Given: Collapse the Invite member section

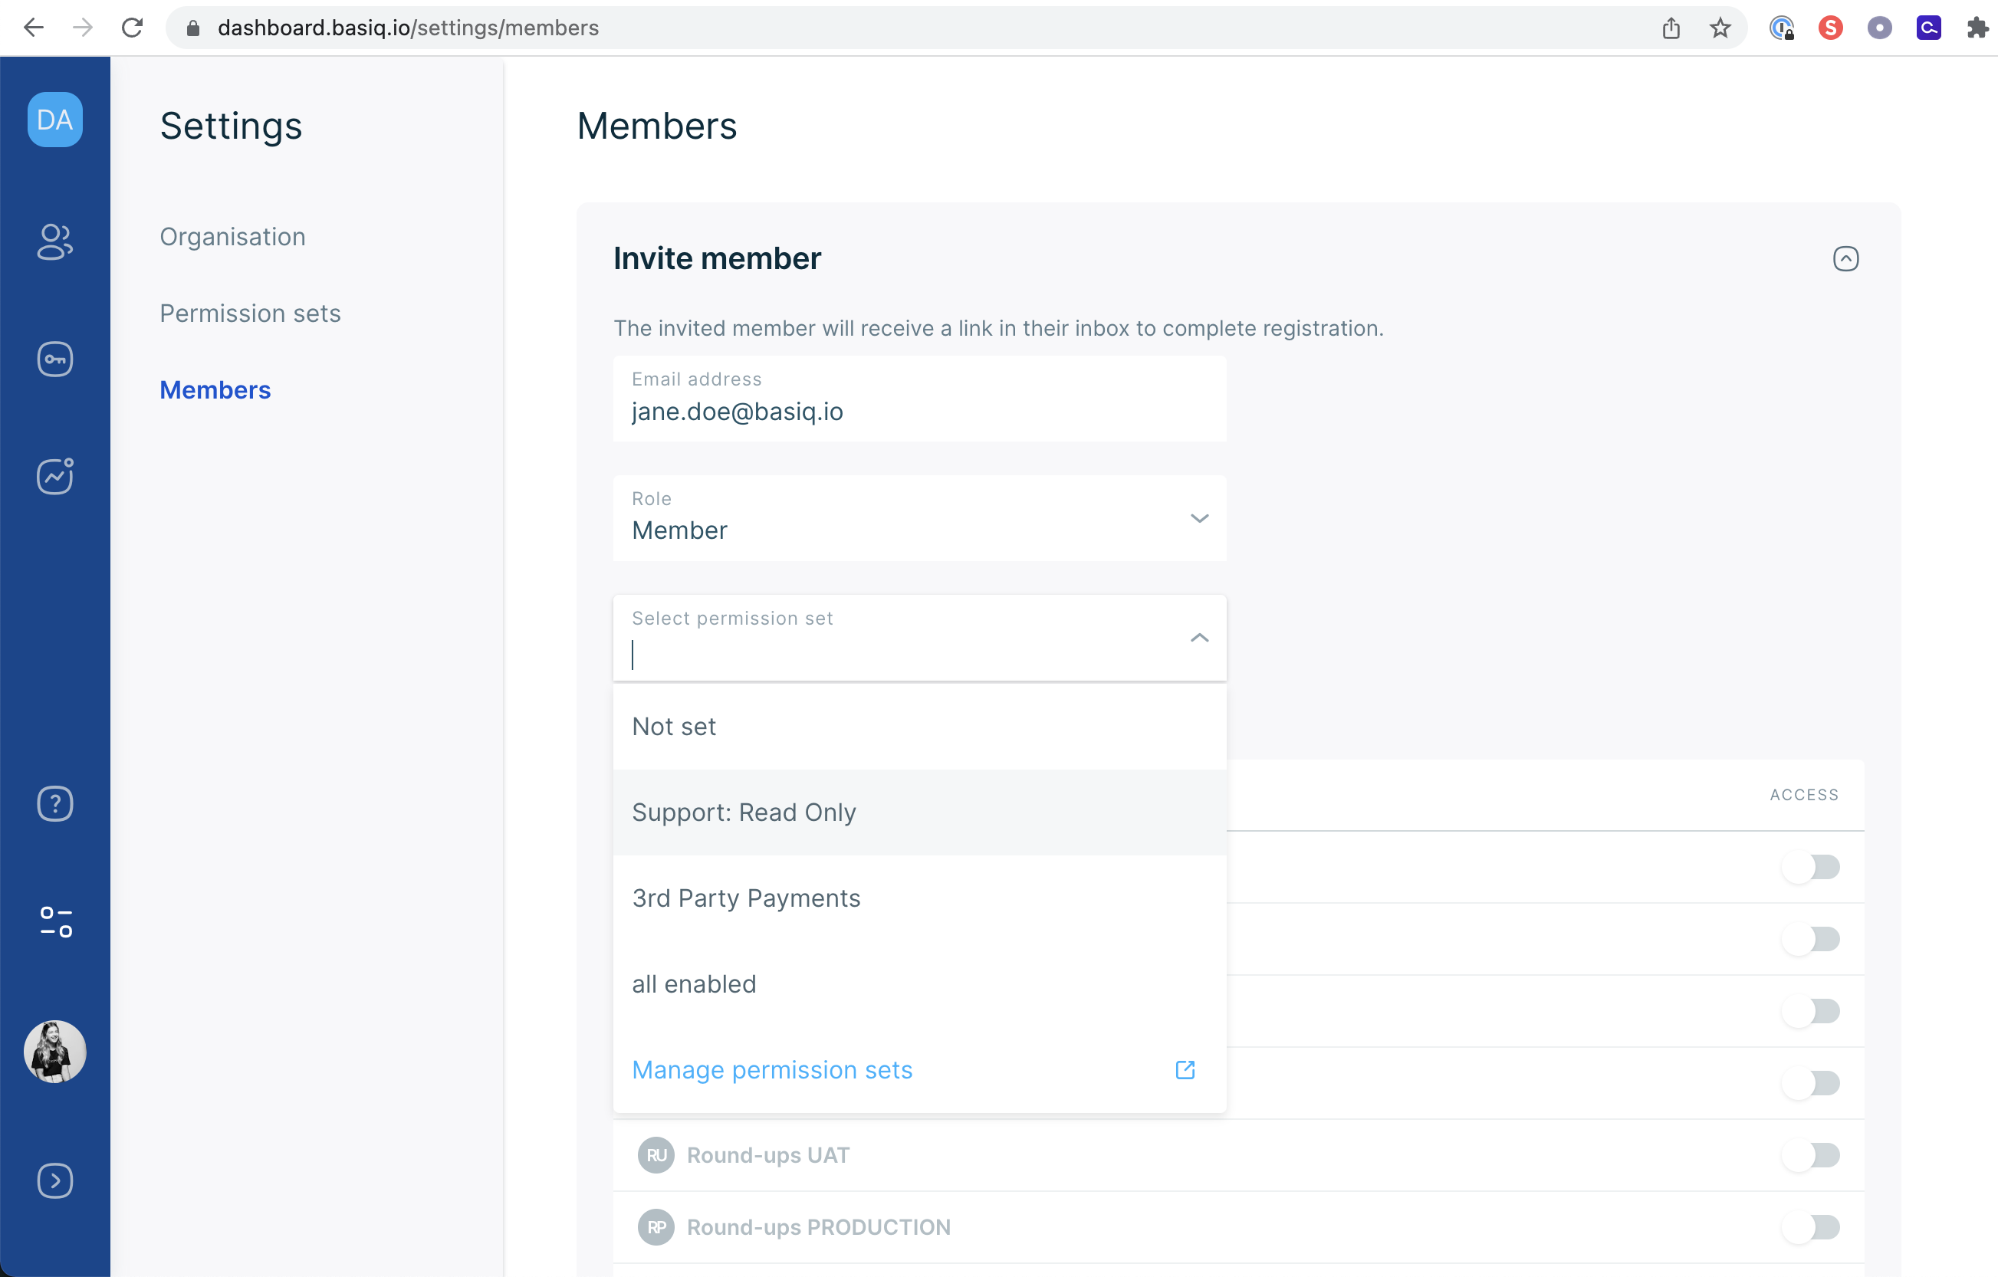Looking at the screenshot, I should pyautogui.click(x=1845, y=259).
